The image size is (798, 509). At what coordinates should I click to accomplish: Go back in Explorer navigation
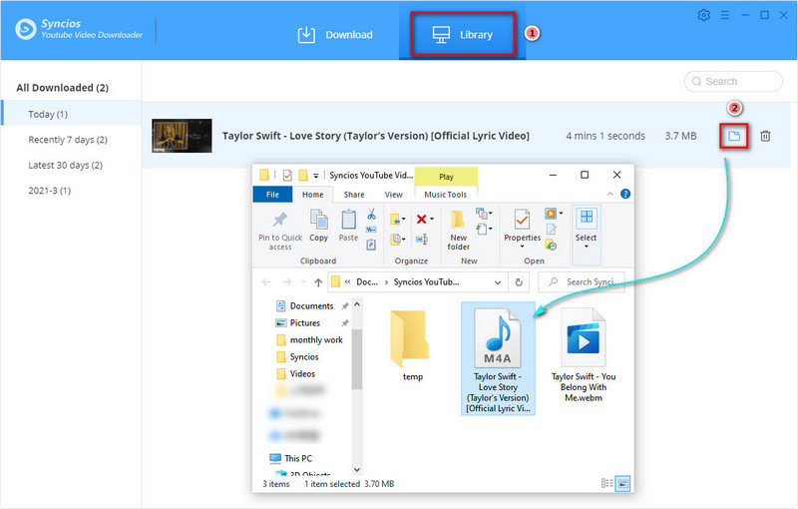pyautogui.click(x=266, y=282)
